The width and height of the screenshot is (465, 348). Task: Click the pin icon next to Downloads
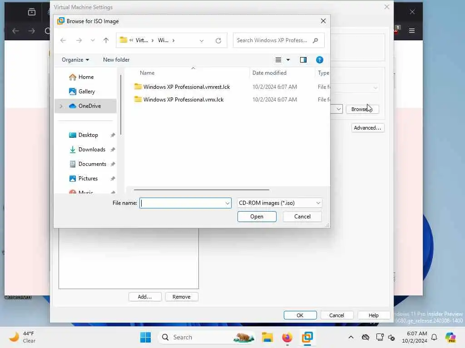[113, 150]
